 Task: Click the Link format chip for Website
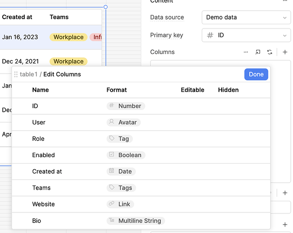click(x=120, y=204)
